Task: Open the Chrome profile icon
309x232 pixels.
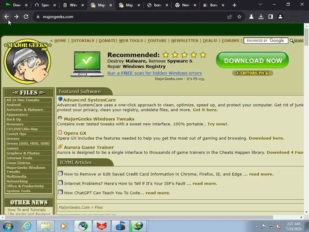Action: [x=280, y=17]
